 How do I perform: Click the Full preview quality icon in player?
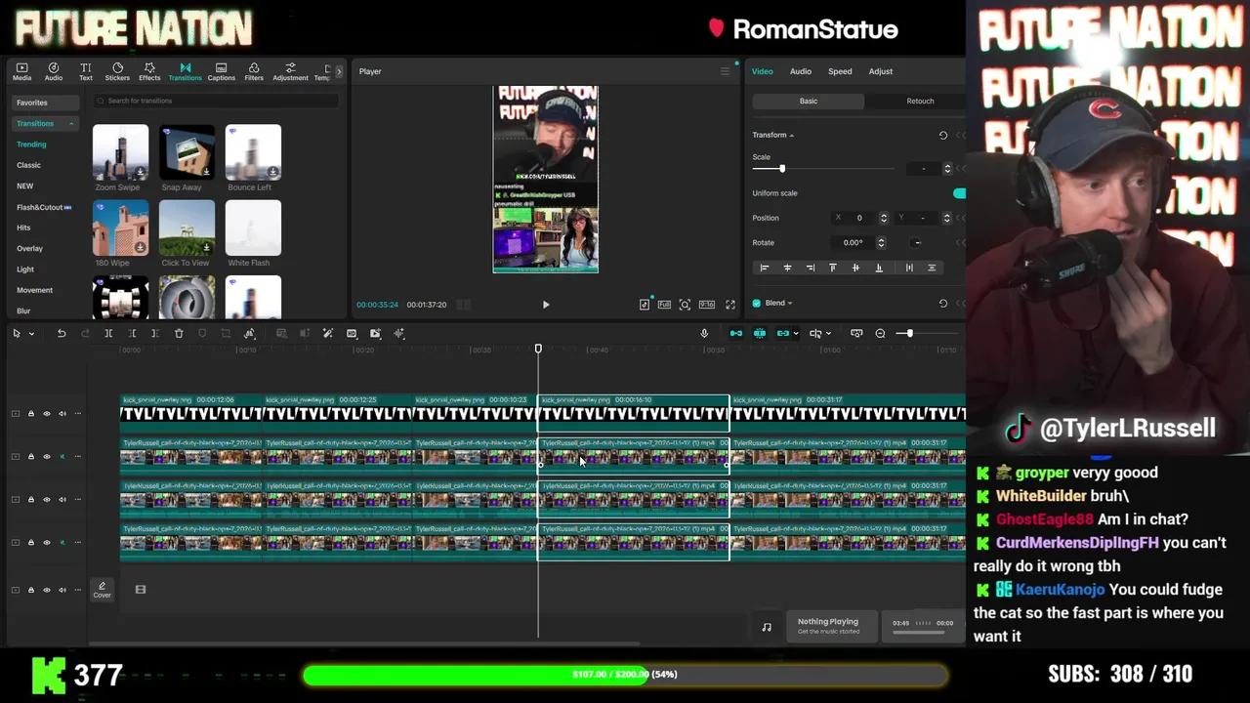coord(664,305)
